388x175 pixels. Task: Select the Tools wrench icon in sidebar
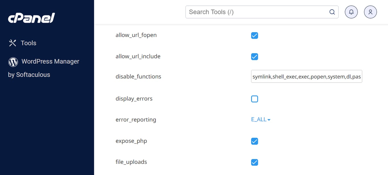pos(12,43)
